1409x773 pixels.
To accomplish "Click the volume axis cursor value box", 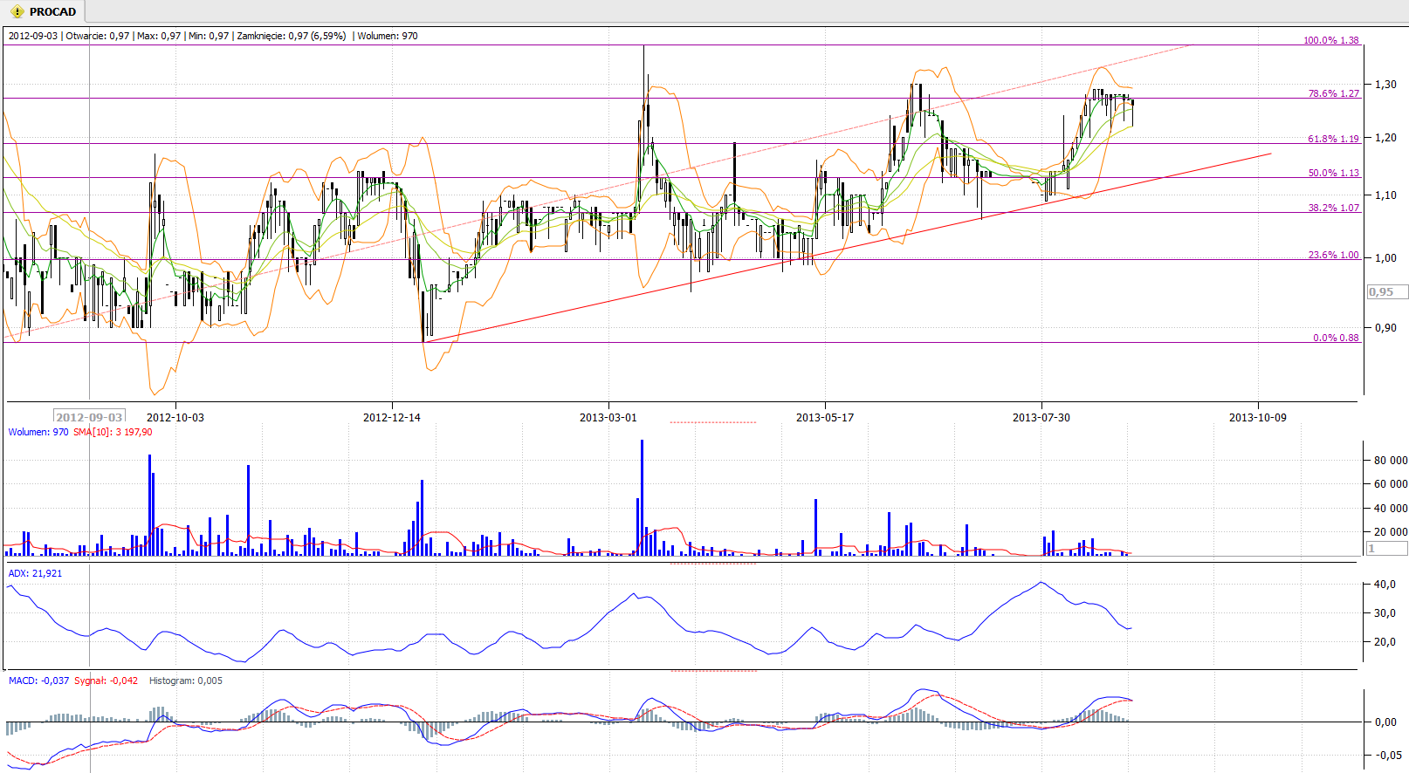I will click(1387, 549).
